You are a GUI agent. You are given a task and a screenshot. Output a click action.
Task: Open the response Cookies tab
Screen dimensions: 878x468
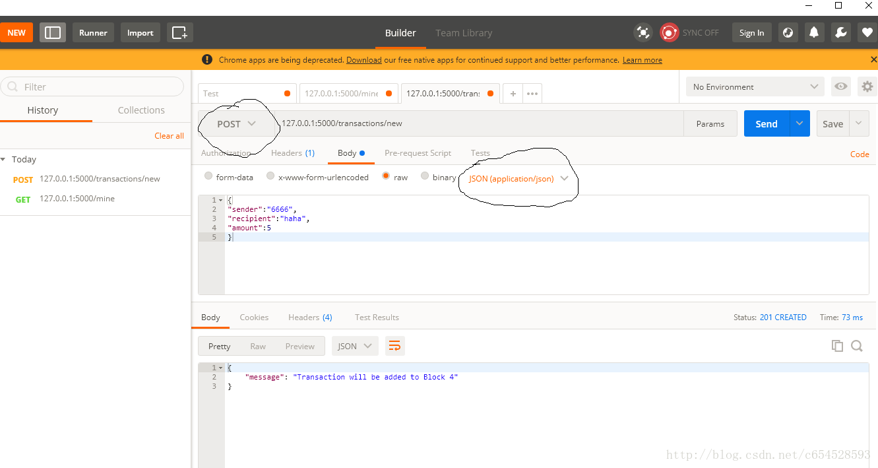pos(254,317)
